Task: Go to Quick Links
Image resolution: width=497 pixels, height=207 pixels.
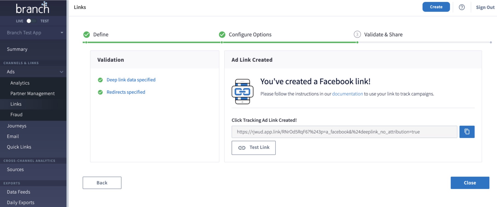Action: [x=19, y=147]
